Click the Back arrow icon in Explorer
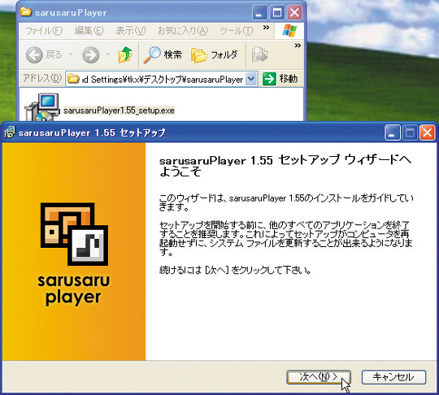The width and height of the screenshot is (439, 395). pos(34,54)
